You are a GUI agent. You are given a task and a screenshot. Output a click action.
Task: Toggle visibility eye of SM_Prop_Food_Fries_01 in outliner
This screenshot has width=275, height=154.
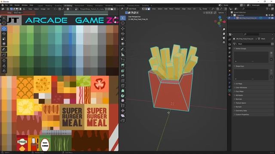(x=269, y=18)
